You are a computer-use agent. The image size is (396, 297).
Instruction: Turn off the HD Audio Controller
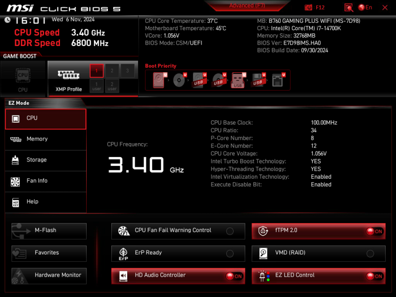coord(234,276)
